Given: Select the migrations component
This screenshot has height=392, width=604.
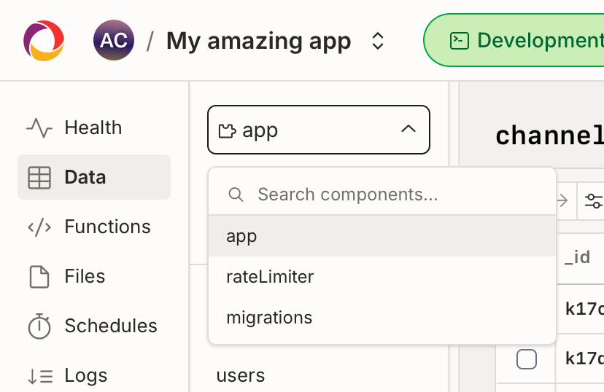Looking at the screenshot, I should tap(382, 318).
